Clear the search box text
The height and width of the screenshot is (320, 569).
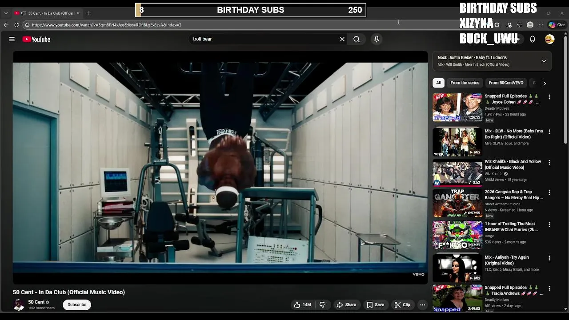342,39
